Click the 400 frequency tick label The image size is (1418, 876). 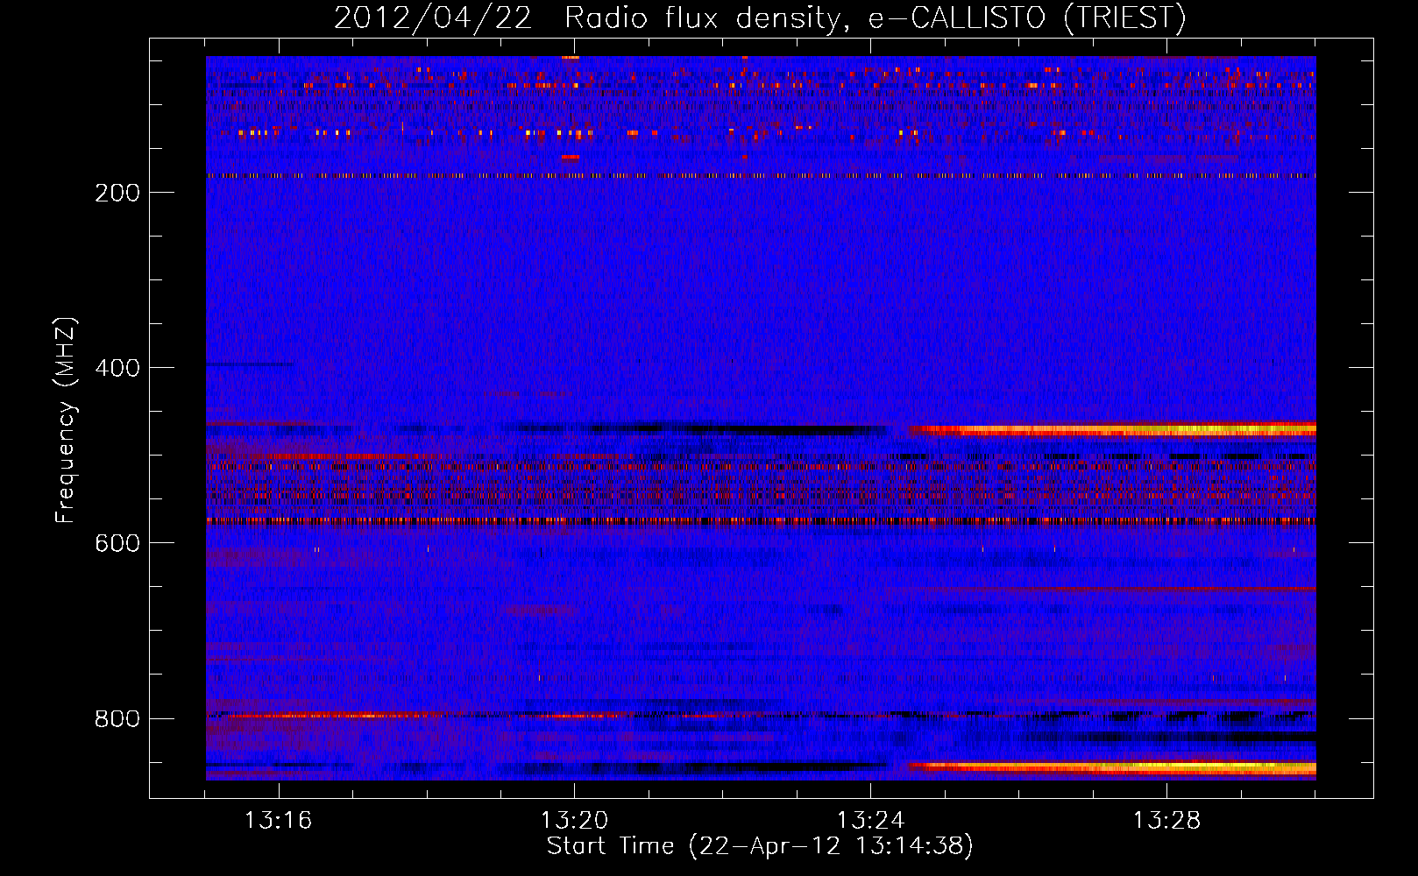(x=117, y=368)
